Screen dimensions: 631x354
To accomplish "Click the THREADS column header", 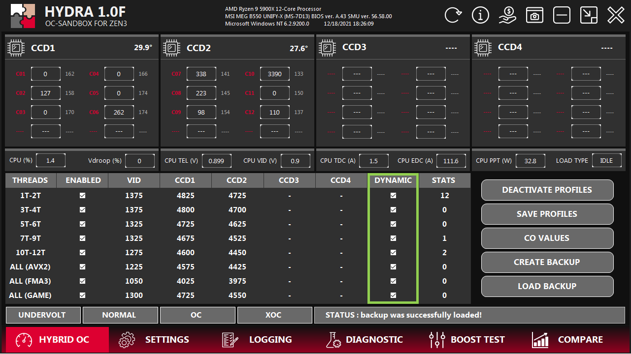I will coord(31,180).
